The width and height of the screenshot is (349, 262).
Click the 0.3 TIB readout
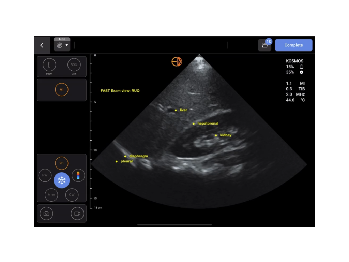point(295,89)
